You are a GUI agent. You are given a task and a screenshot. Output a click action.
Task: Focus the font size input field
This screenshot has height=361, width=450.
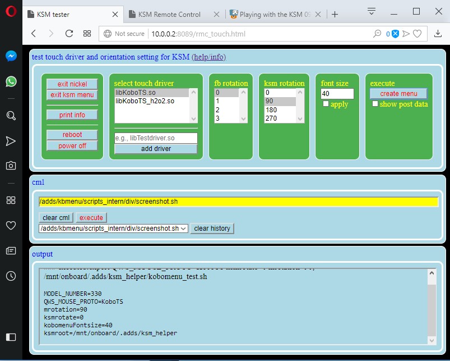(x=337, y=94)
